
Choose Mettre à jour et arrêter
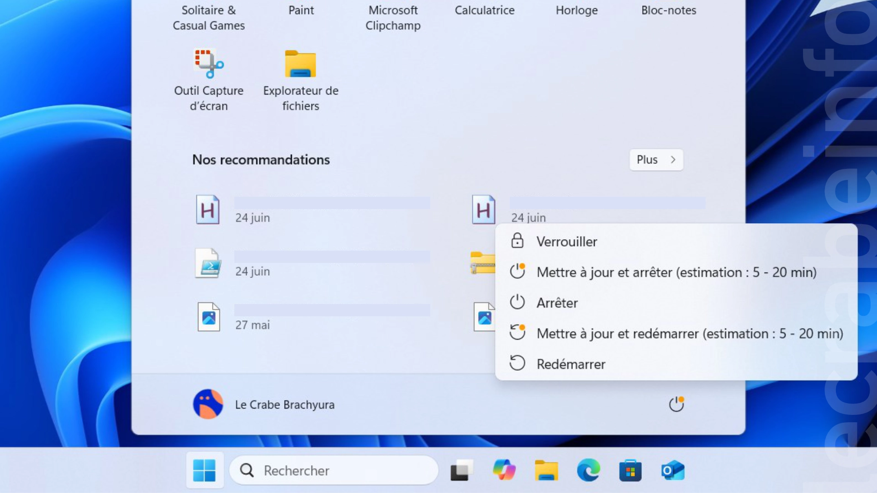click(x=676, y=272)
